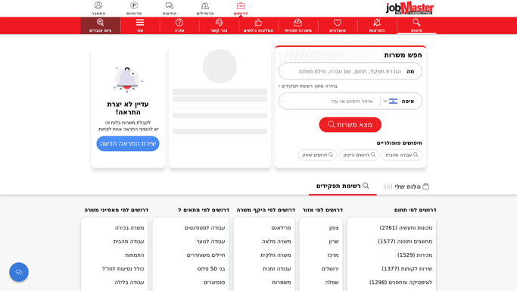Image resolution: width=517 pixels, height=291 pixels.
Task: Open צור קשר headset icon
Action: click(219, 23)
